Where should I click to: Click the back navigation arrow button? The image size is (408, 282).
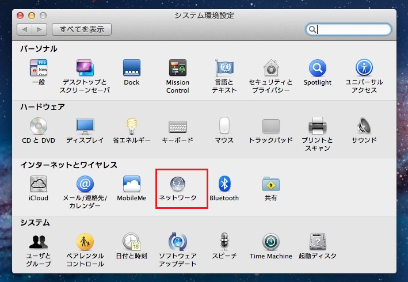pyautogui.click(x=25, y=29)
